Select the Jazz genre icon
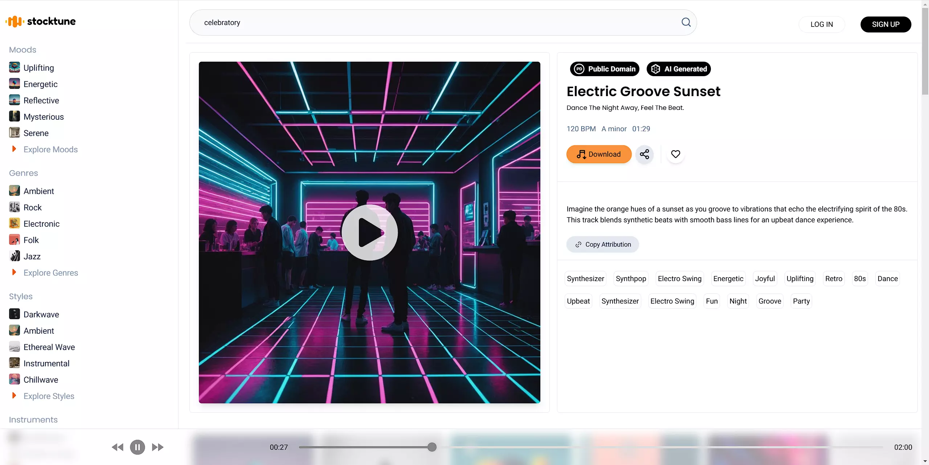Image resolution: width=929 pixels, height=465 pixels. click(x=15, y=256)
